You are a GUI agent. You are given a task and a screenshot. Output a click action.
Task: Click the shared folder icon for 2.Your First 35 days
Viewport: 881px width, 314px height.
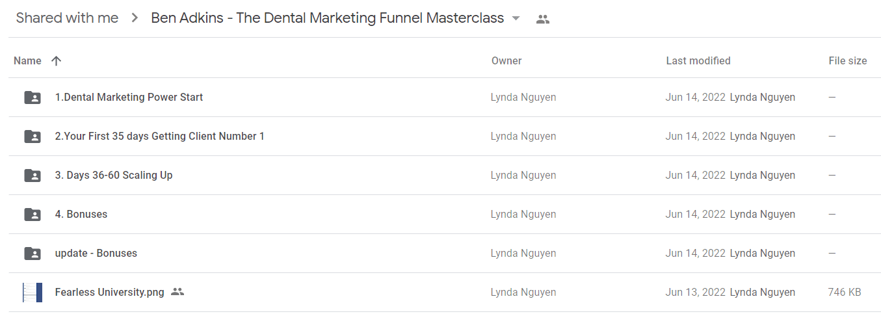point(33,137)
